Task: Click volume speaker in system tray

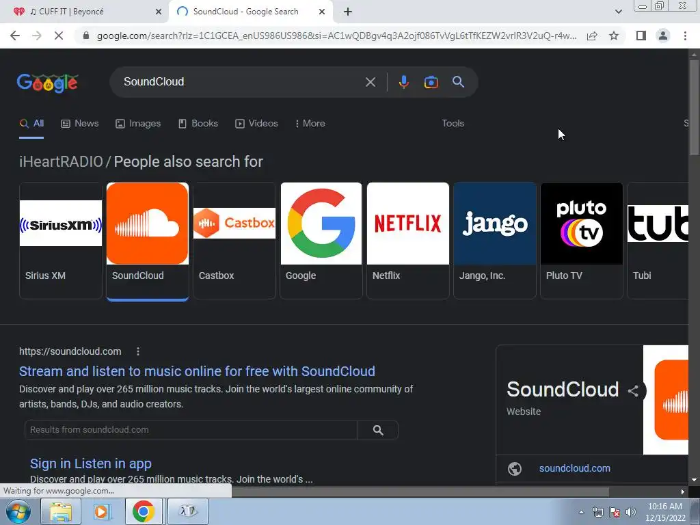Action: click(631, 512)
